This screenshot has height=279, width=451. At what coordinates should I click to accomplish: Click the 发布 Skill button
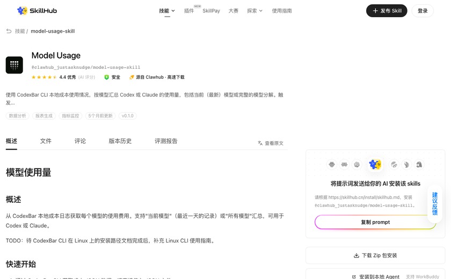tap(387, 11)
